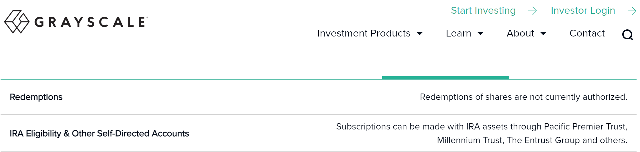Image resolution: width=640 pixels, height=152 pixels.
Task: Click the Pacific Premier Trust subscription text
Action: 482,127
